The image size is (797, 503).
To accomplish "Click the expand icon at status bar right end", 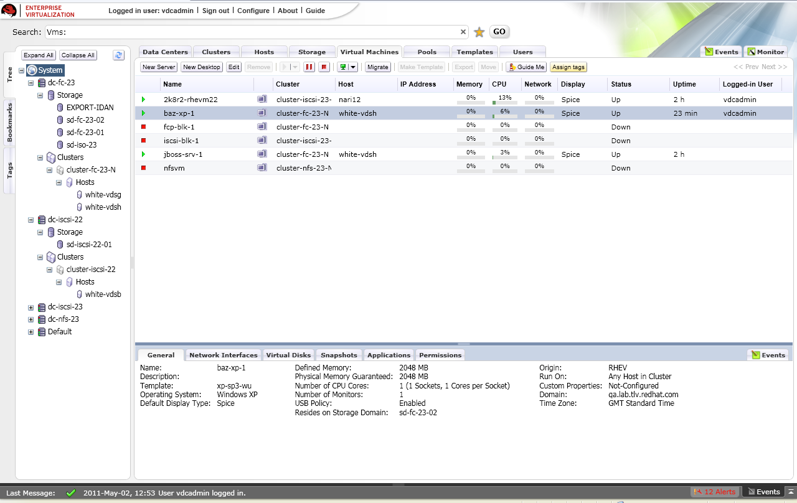I will coord(790,492).
